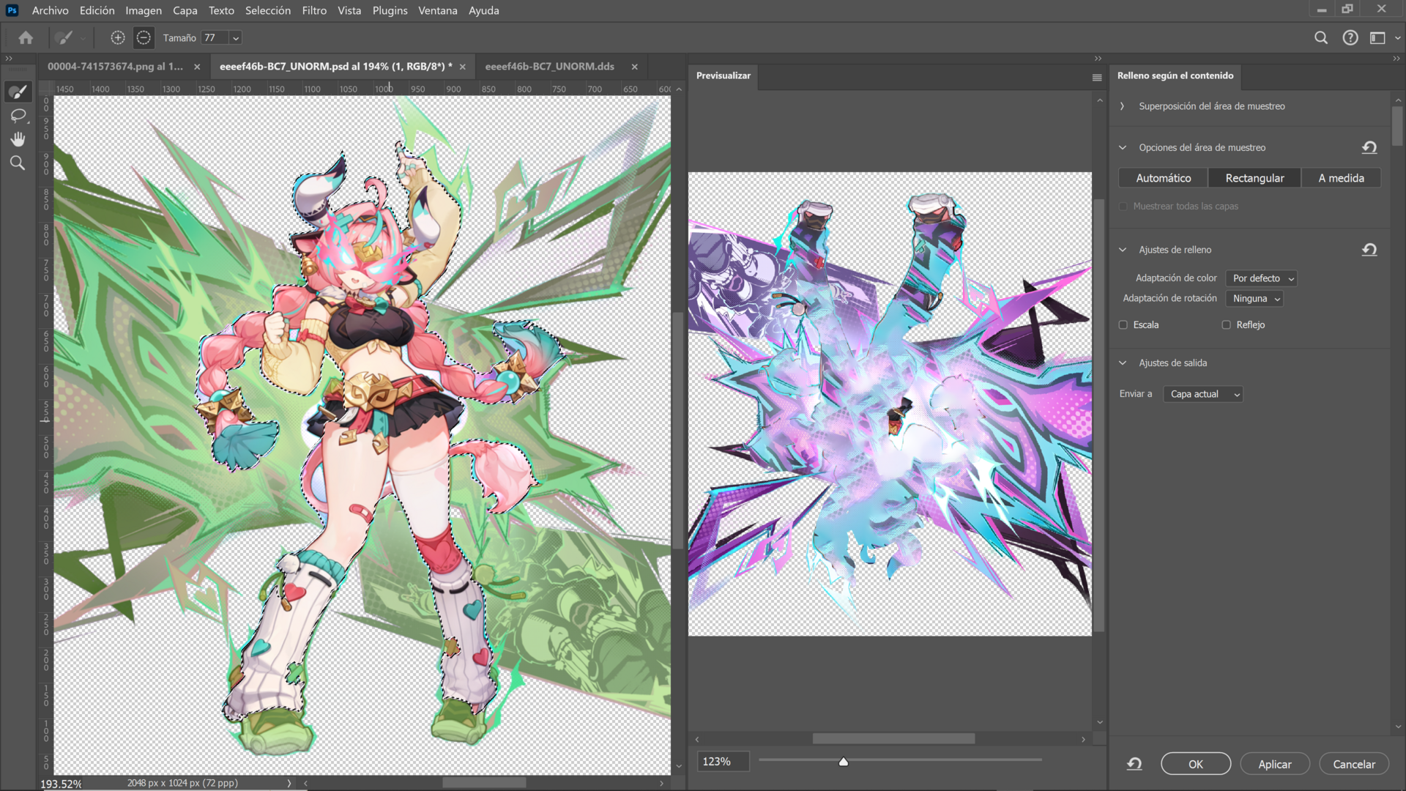Close the 00004-741573674.png tab

197,67
